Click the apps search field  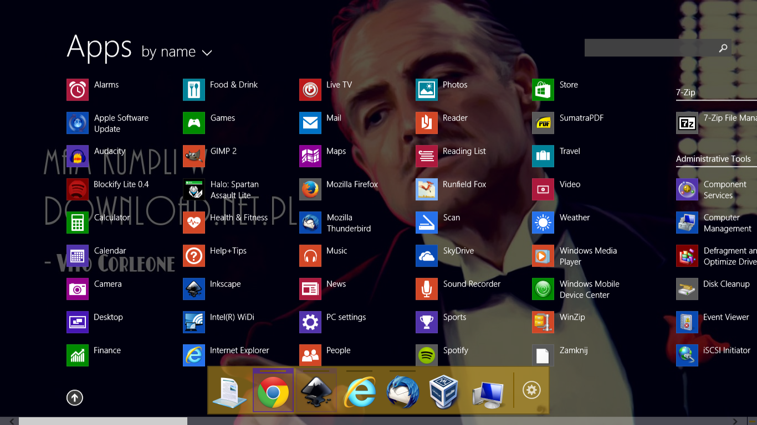(658, 48)
